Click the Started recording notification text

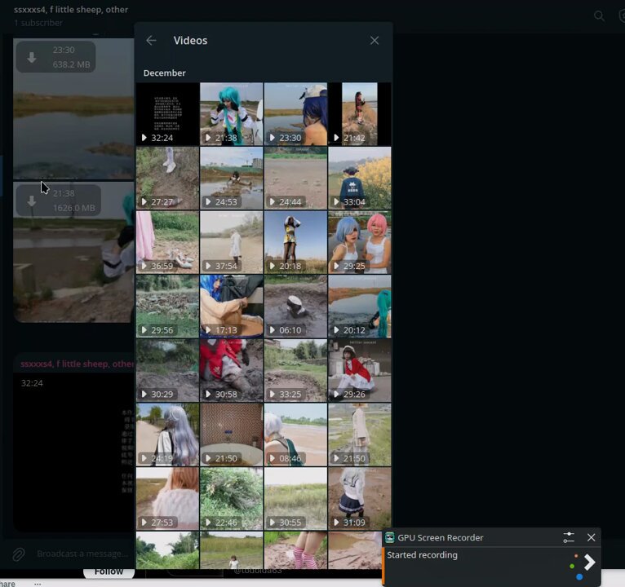pos(422,554)
